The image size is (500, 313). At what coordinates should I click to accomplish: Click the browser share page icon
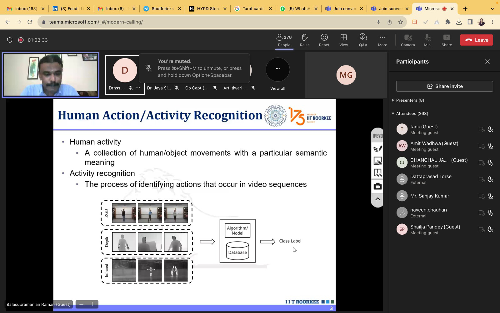pos(389,22)
